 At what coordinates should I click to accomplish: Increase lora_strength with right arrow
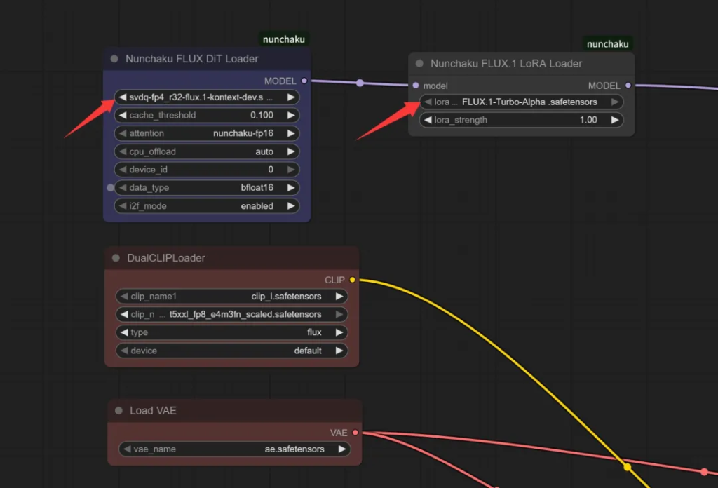point(614,120)
